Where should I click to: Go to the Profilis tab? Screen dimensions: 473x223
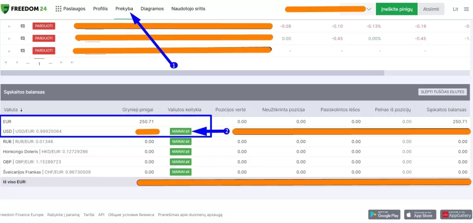click(100, 9)
